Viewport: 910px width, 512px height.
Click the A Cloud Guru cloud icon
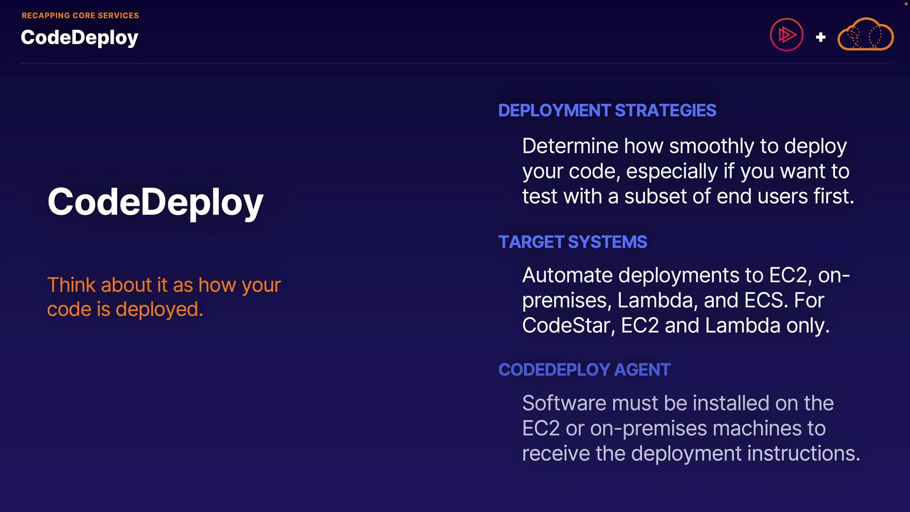(x=865, y=35)
